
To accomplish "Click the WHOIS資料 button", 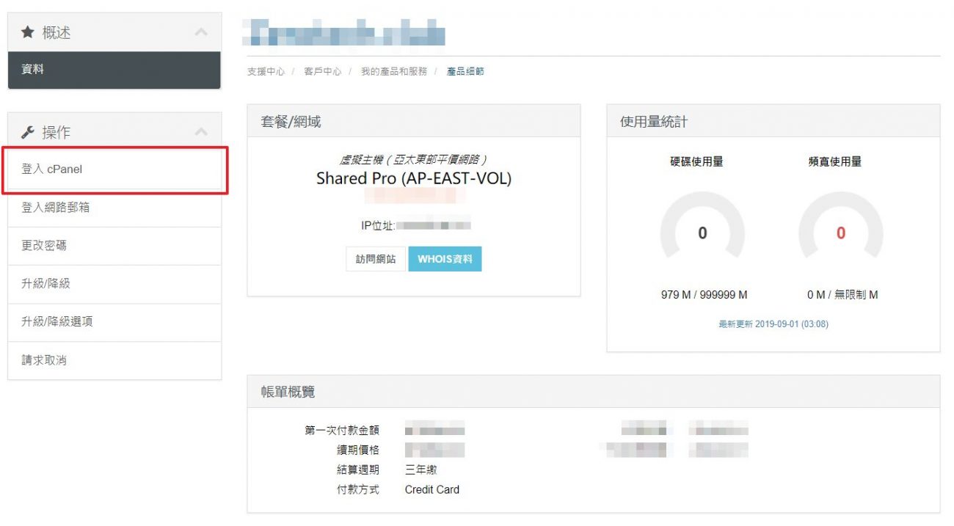I will point(445,259).
